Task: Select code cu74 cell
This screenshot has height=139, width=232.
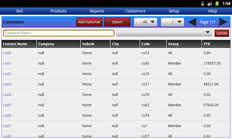Action: click(x=145, y=116)
